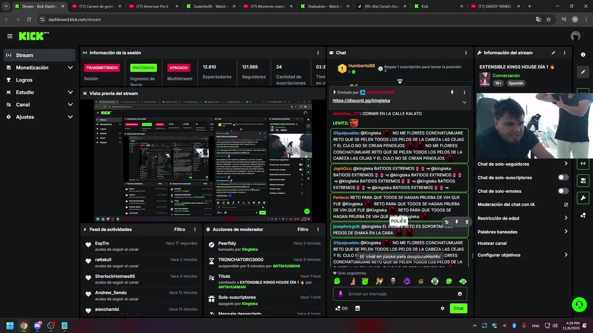Open the Windows Start button

(x=10, y=326)
